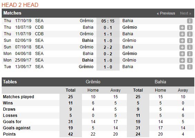
Task: Click the 05 : 15 kickoff time cell
Action: [x=108, y=21]
